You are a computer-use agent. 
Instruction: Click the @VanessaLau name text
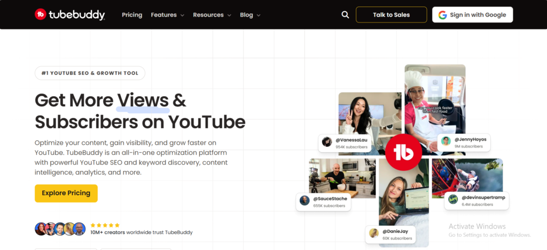coord(351,140)
